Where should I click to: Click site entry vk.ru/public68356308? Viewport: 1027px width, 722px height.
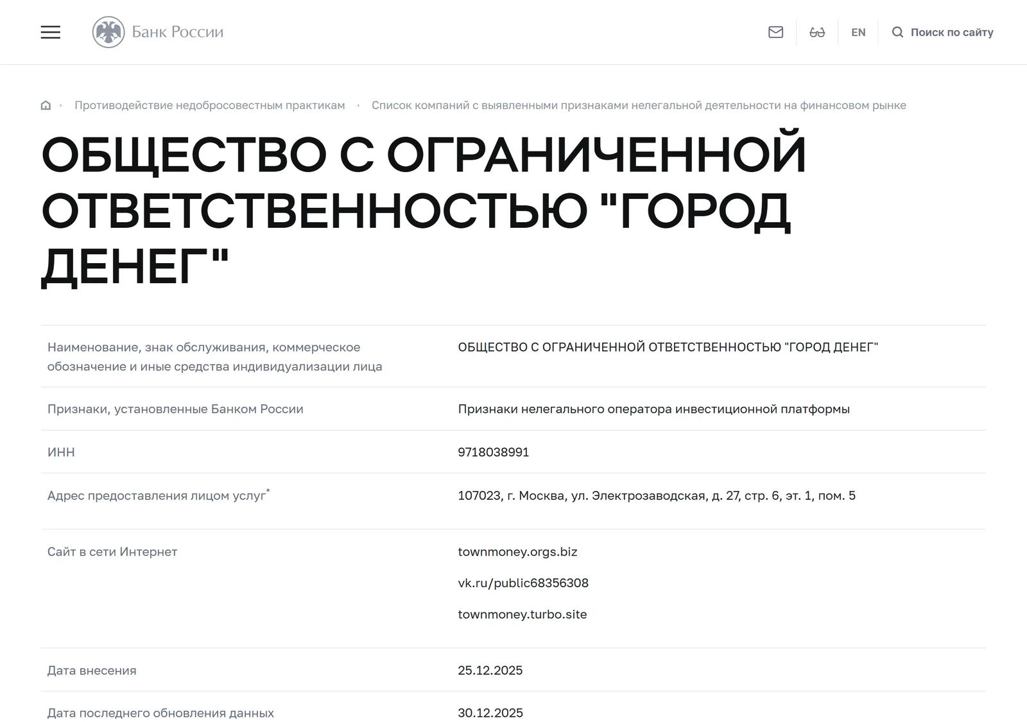point(523,583)
